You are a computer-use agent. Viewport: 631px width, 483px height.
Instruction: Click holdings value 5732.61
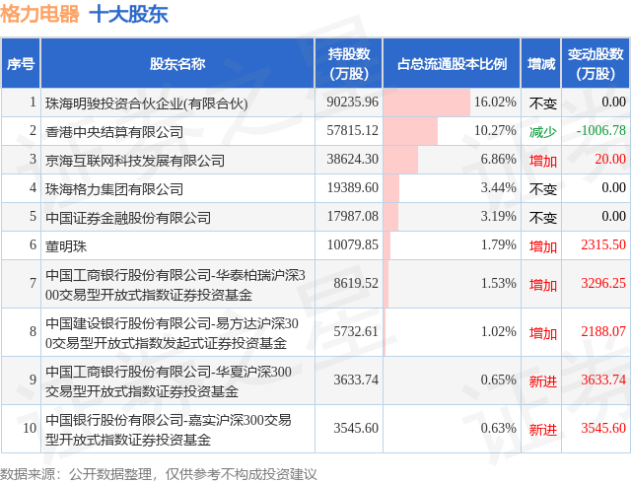(356, 331)
